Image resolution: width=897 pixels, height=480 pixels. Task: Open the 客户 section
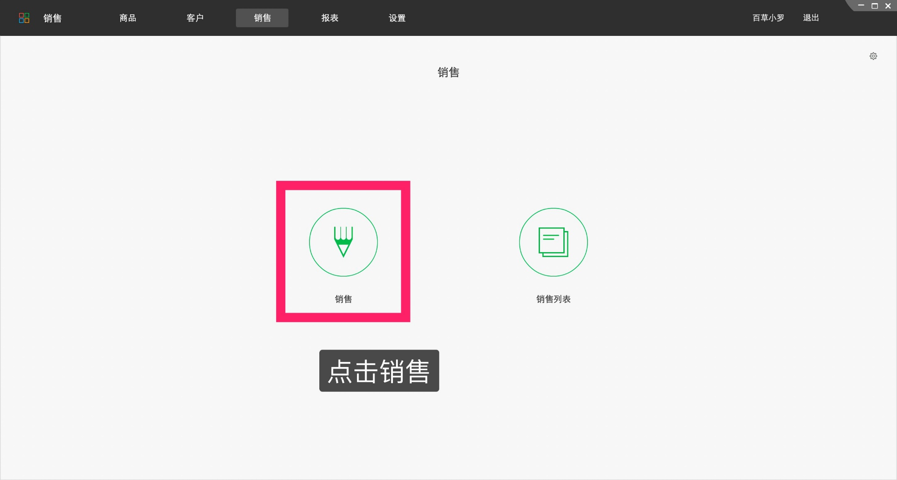195,18
